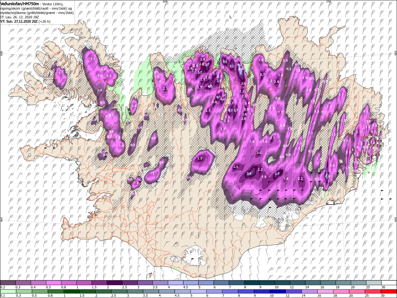Click the 3.0 snowfall value on the map
This screenshot has width=397, height=298.
pyautogui.click(x=259, y=153)
